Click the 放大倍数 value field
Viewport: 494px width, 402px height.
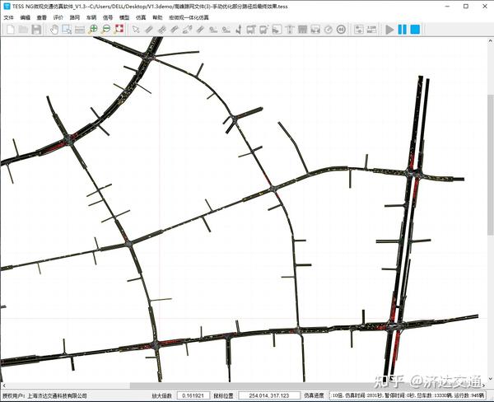pos(194,396)
